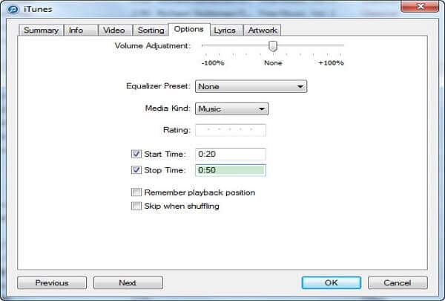Switch to the Artwork tab
This screenshot has height=301, width=445.
pos(262,30)
